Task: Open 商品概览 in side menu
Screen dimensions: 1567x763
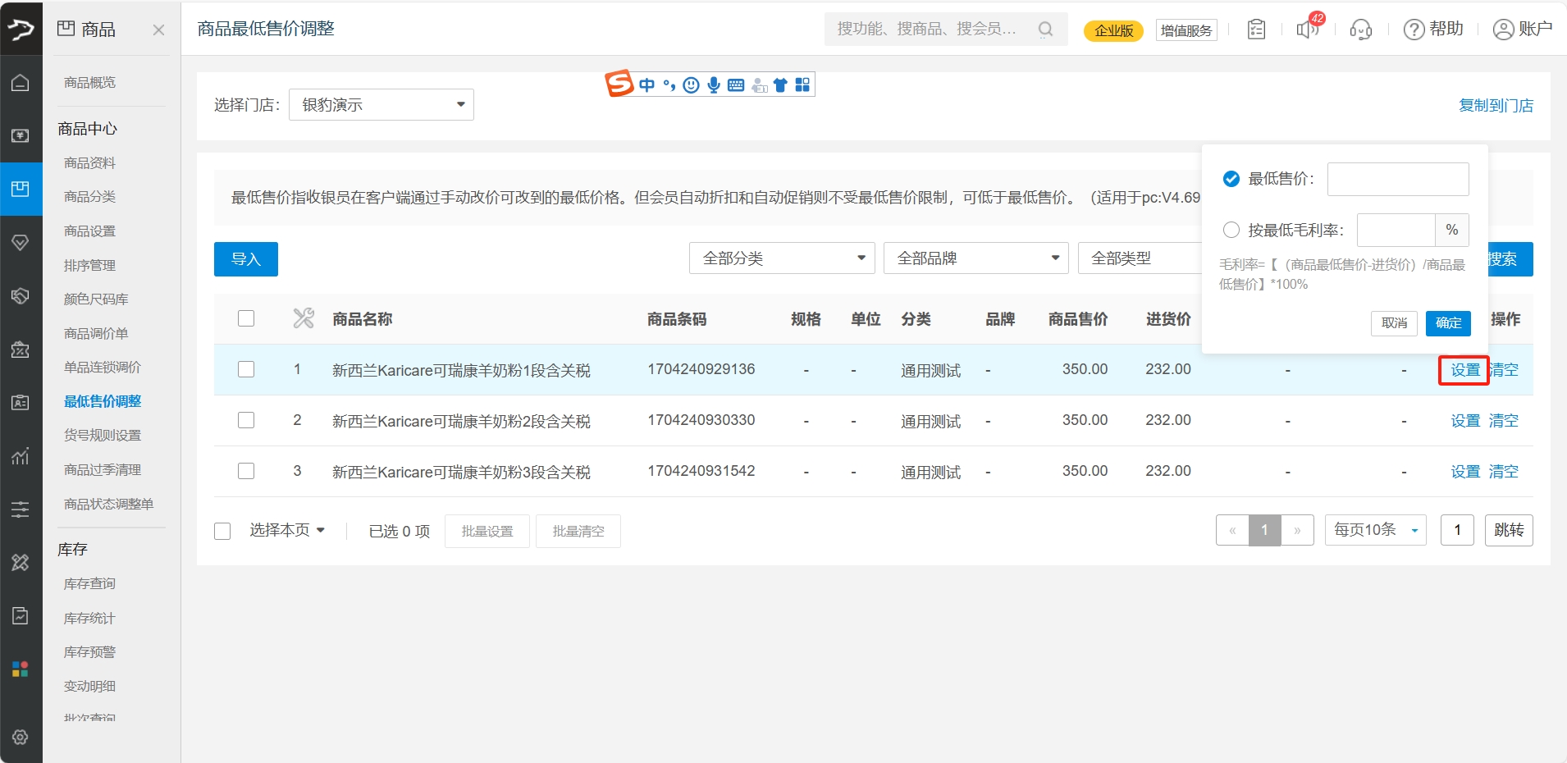Action: coord(90,83)
